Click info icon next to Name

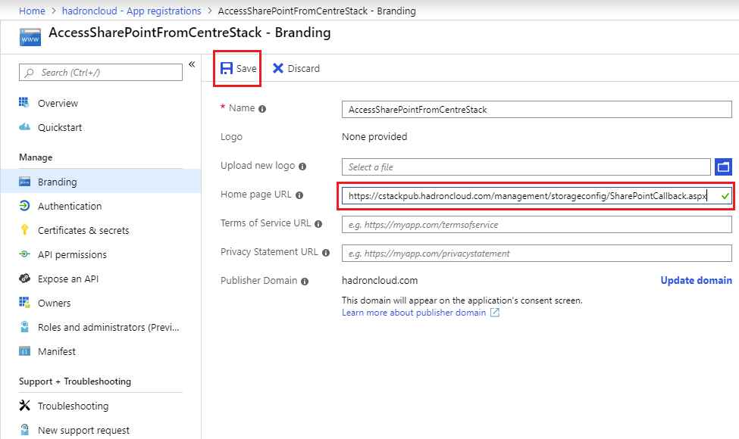pos(262,109)
